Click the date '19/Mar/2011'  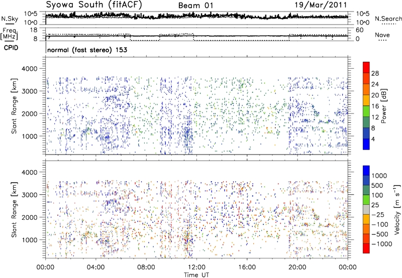point(321,5)
